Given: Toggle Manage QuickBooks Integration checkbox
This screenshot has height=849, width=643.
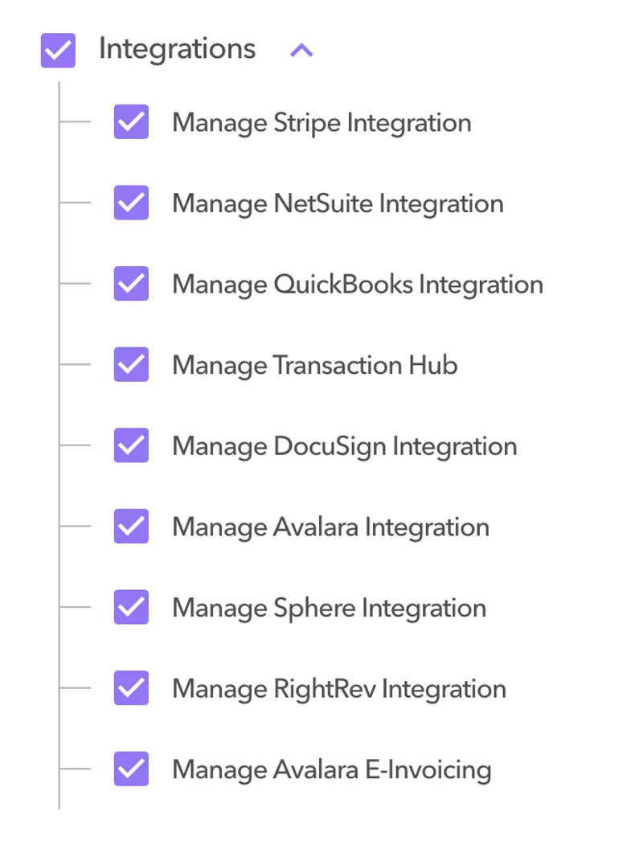Looking at the screenshot, I should pyautogui.click(x=131, y=284).
